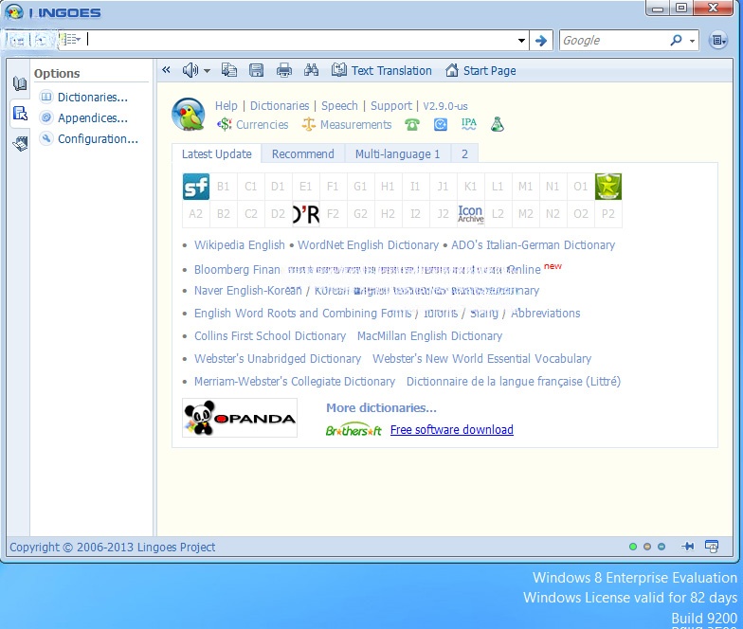Click the mini window icon in status bar

[x=712, y=547]
